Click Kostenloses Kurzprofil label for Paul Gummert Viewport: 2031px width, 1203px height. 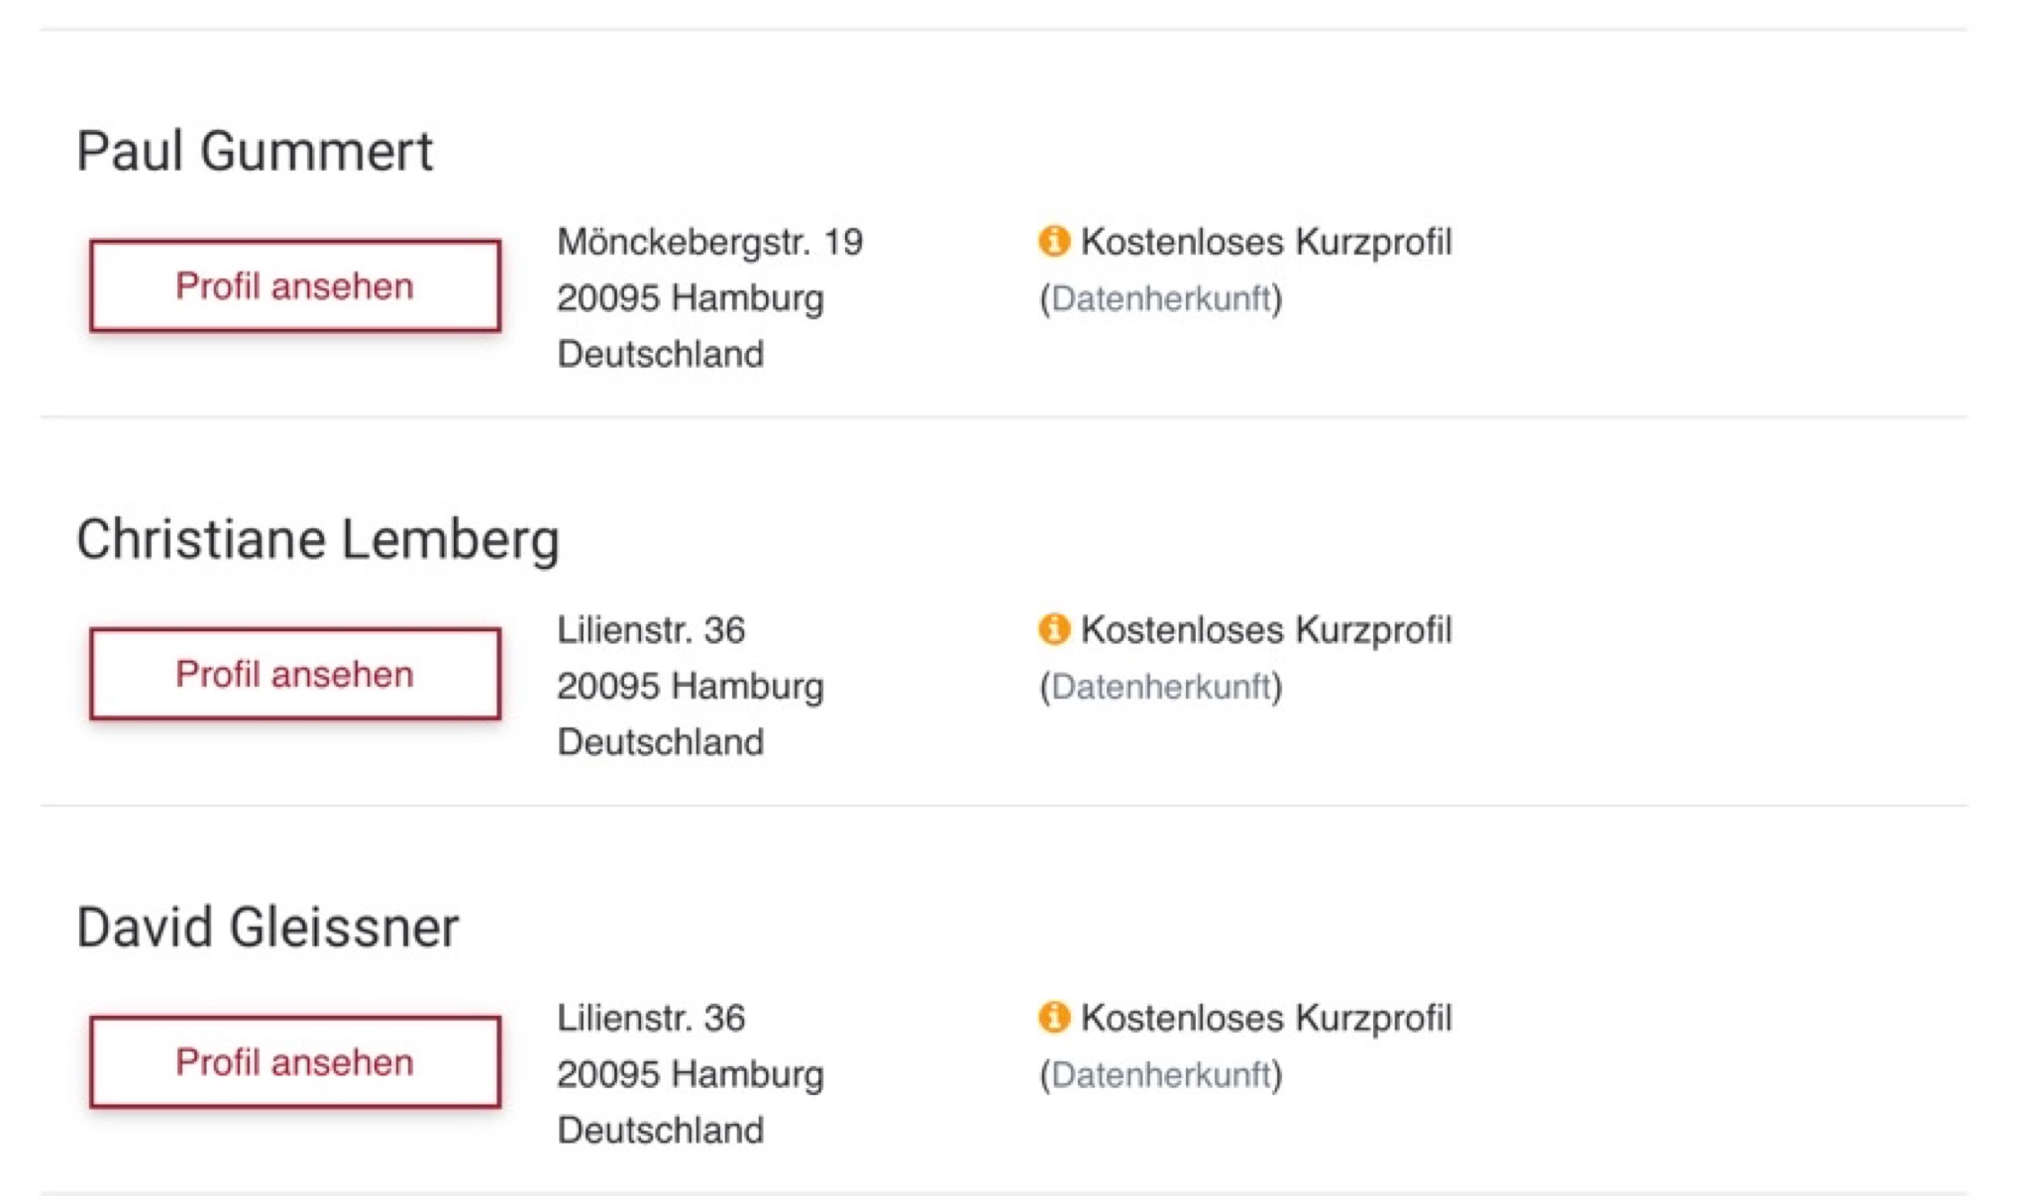pos(1265,242)
